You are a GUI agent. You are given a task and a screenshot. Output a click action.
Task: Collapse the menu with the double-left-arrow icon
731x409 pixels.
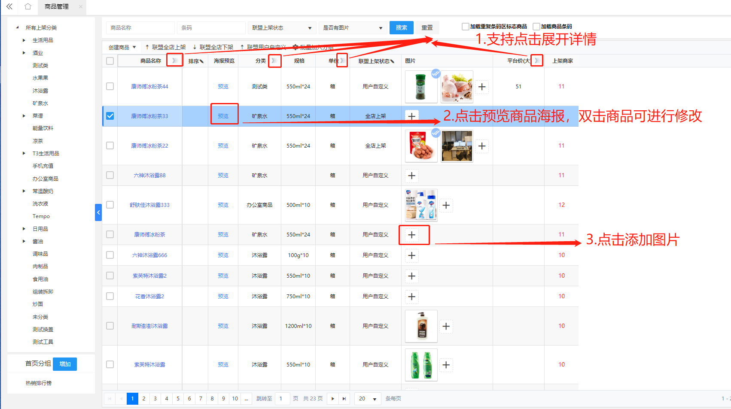[x=9, y=6]
